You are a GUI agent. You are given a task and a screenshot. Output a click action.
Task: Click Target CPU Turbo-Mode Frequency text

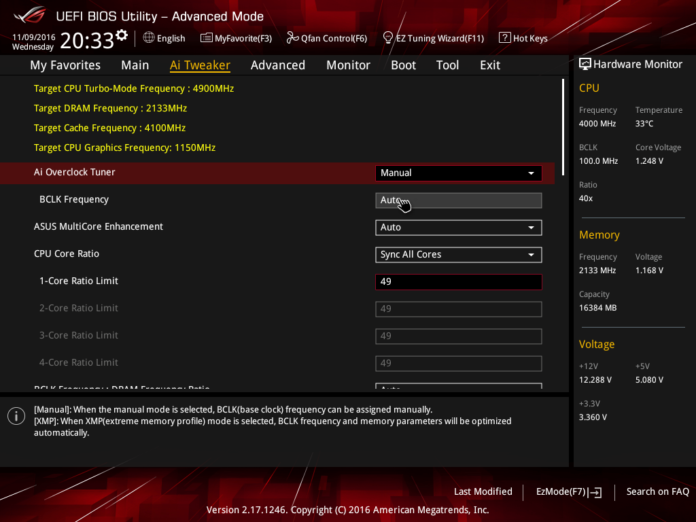point(134,88)
